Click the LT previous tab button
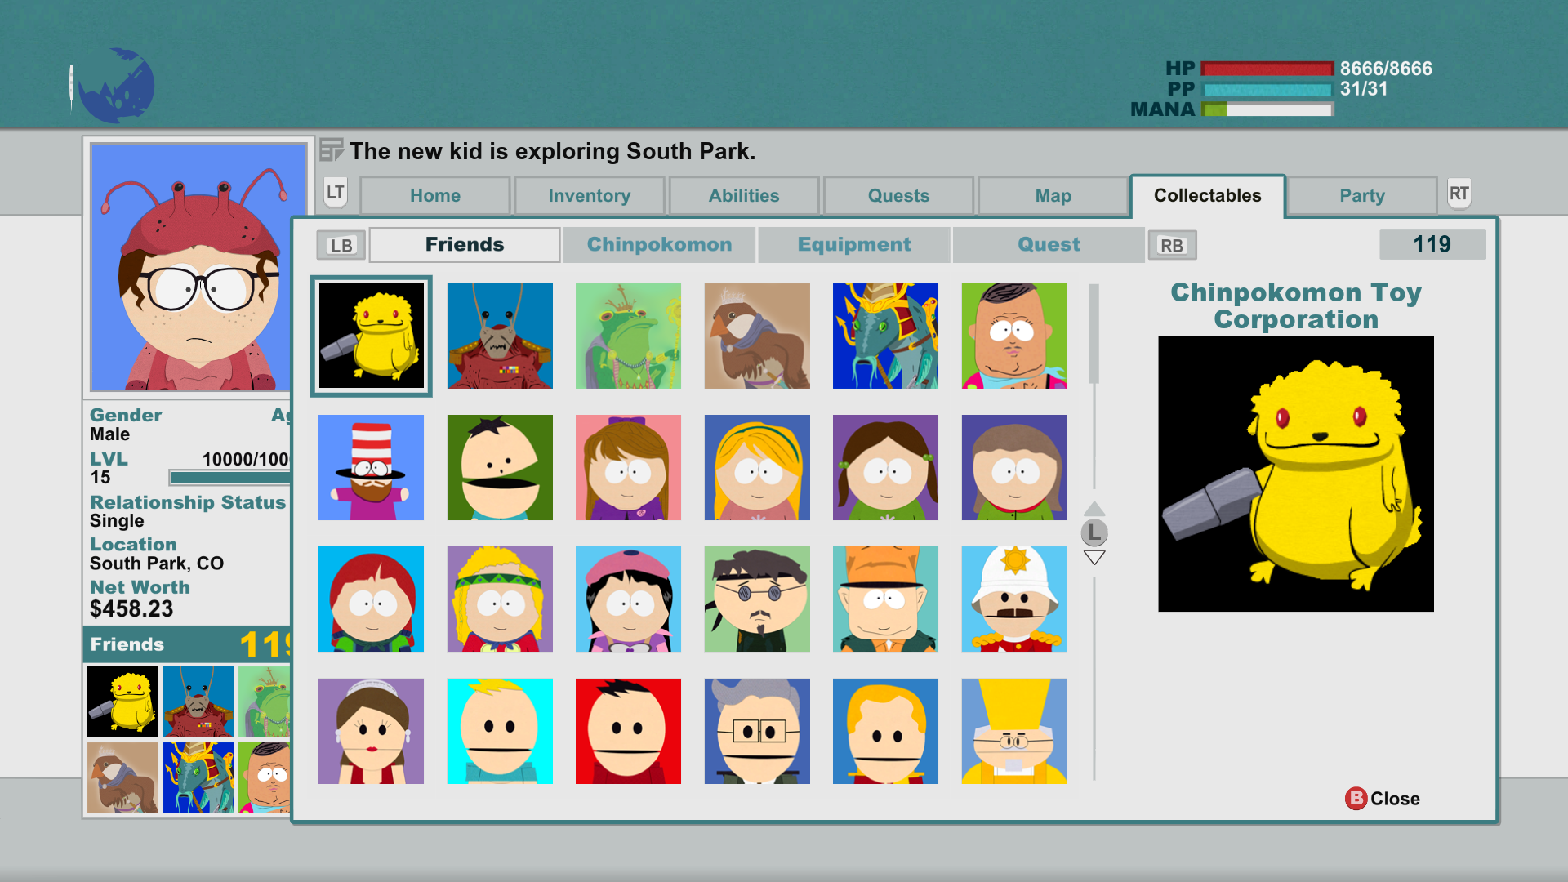This screenshot has width=1568, height=882. tap(336, 193)
